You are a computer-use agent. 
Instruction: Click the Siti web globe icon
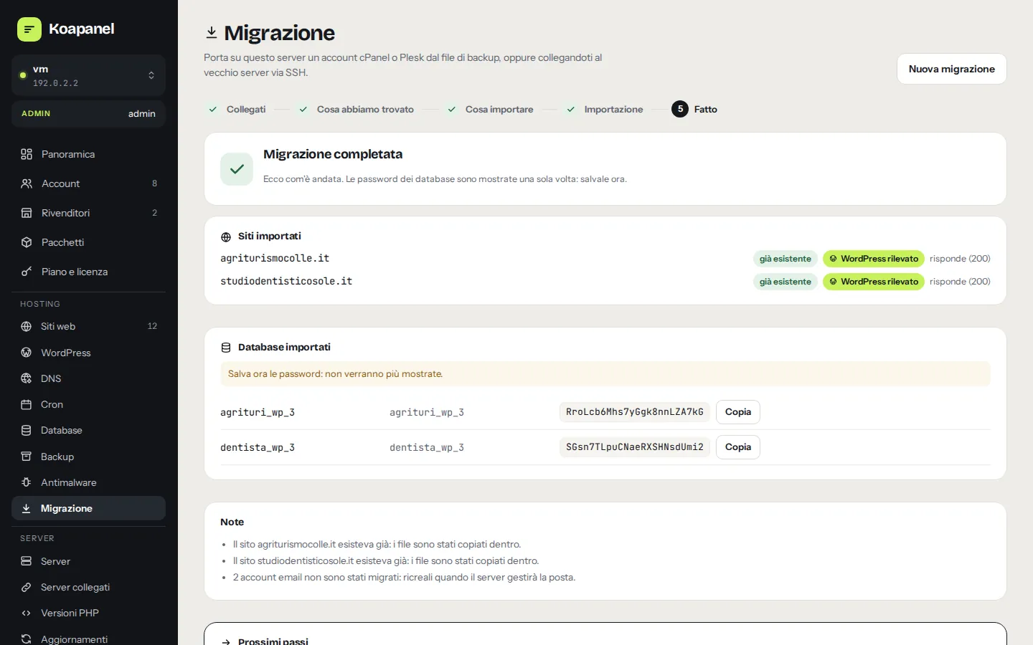click(27, 326)
